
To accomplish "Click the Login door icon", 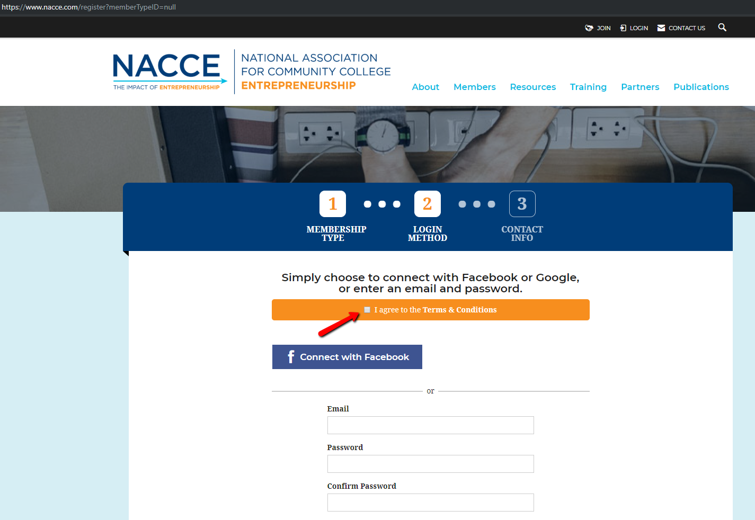I will coord(623,28).
